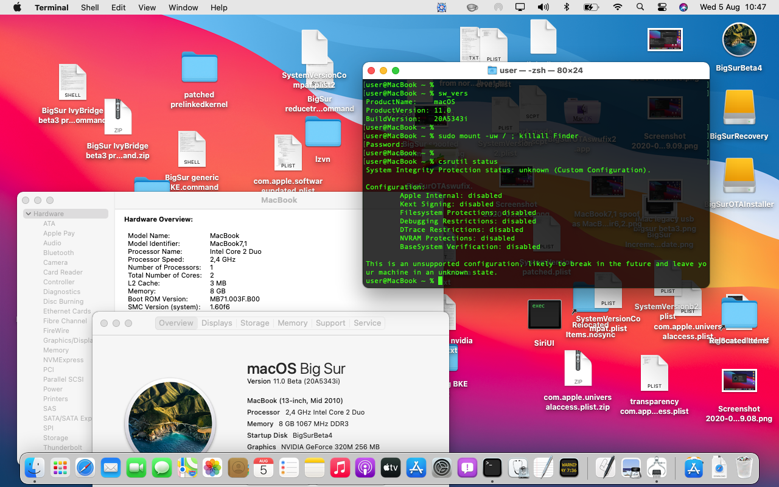Open Contacts in the Dock
The height and width of the screenshot is (487, 779).
coord(238,468)
